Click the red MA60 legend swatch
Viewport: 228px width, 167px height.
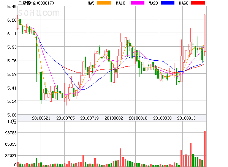(198, 3)
